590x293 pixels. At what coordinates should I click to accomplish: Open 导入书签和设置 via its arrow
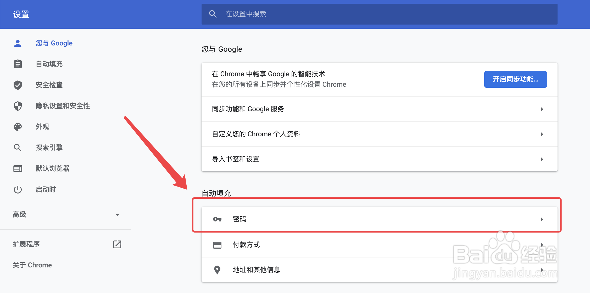(x=542, y=159)
